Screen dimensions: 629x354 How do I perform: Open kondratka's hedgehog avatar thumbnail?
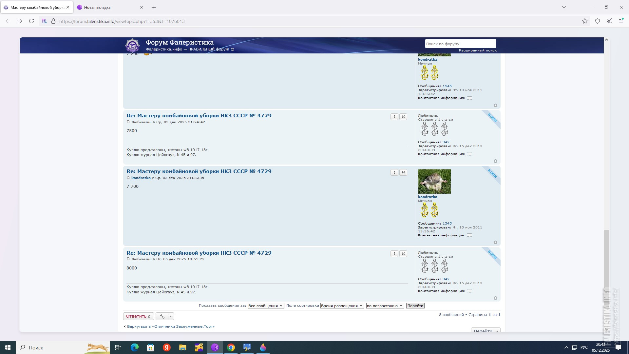pos(434,182)
